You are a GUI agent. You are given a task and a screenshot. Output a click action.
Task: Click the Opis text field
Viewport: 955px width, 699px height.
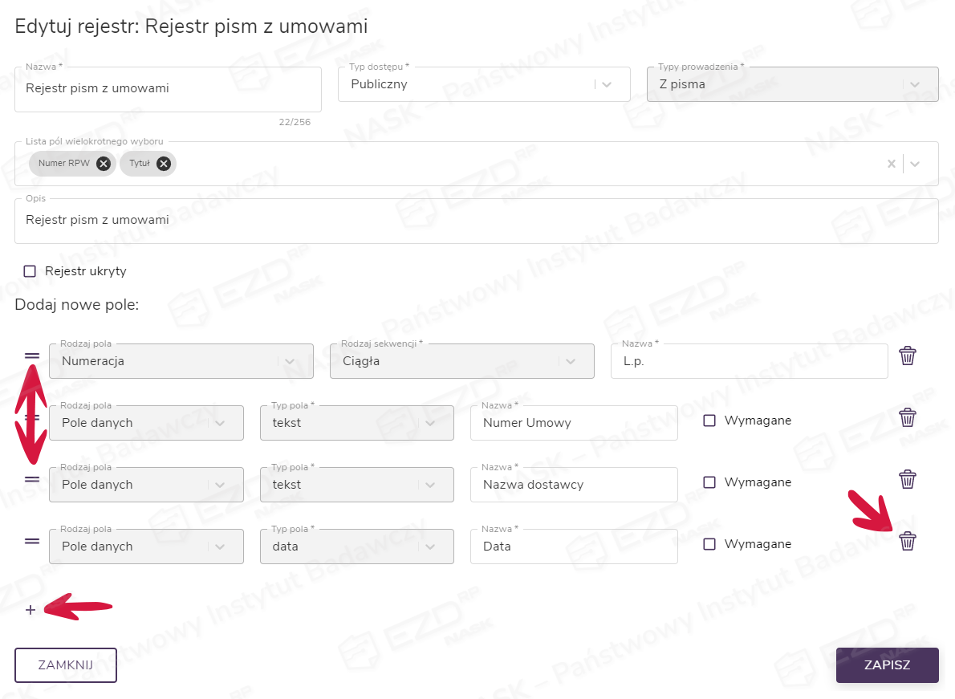[476, 221]
